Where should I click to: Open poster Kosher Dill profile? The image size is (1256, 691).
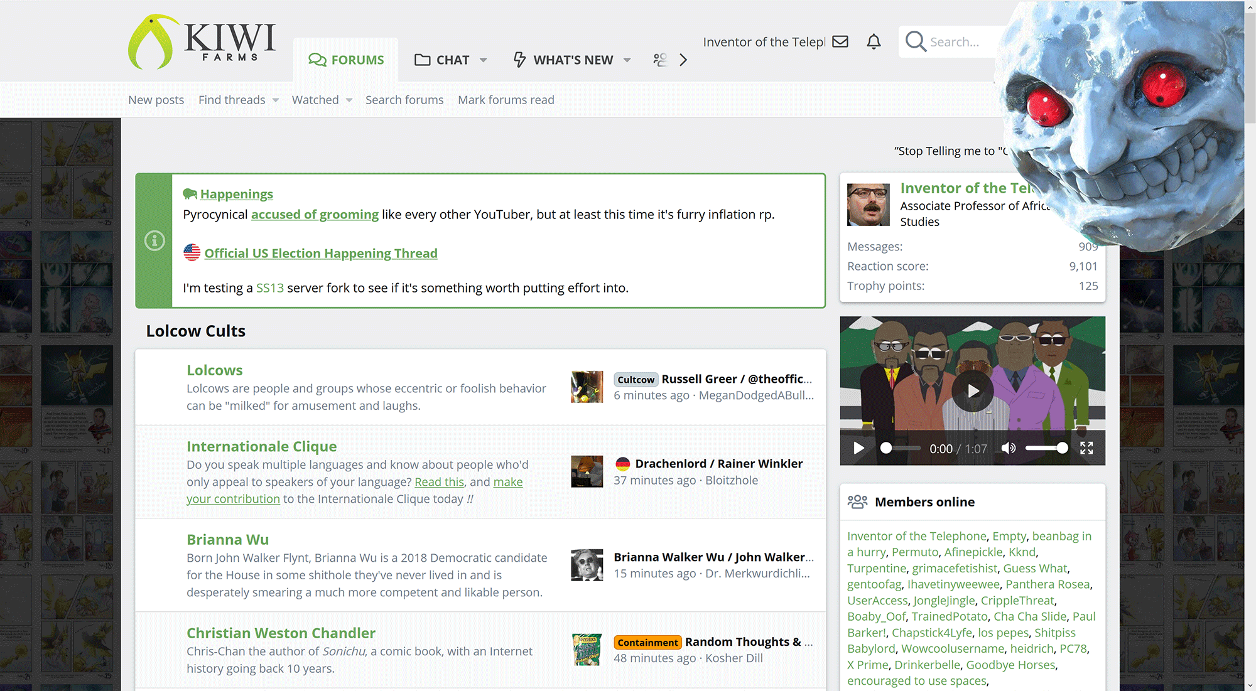[x=734, y=658]
